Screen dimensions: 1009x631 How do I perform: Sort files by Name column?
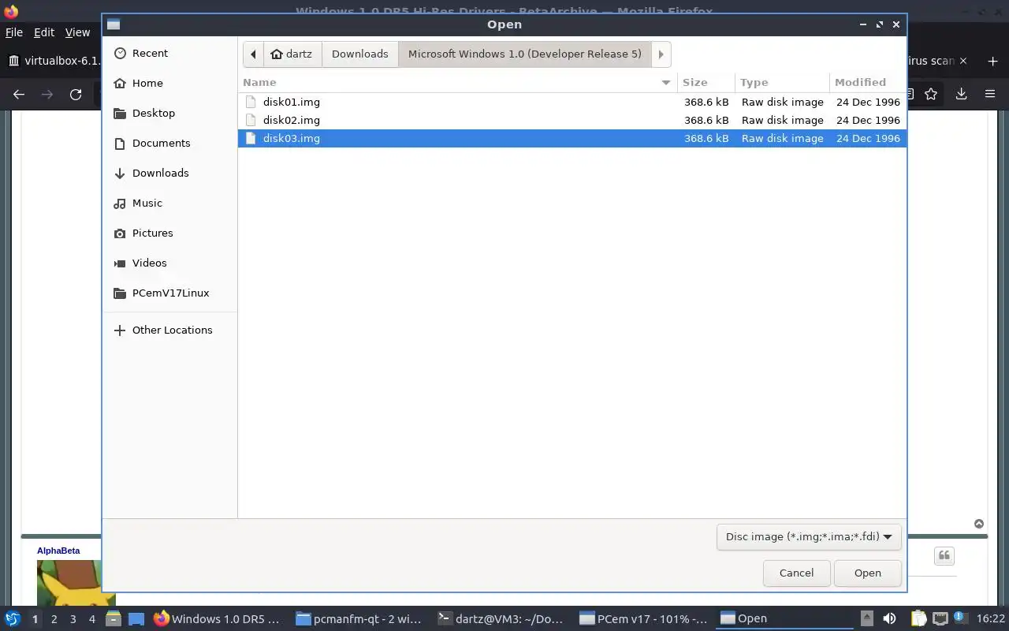[x=457, y=82]
